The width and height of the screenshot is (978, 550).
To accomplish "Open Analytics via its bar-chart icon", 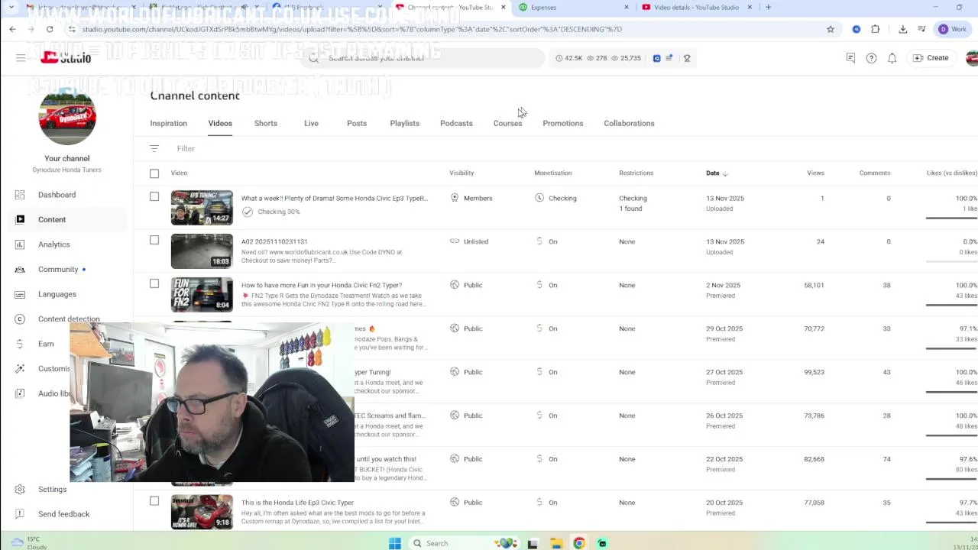I will click(20, 244).
